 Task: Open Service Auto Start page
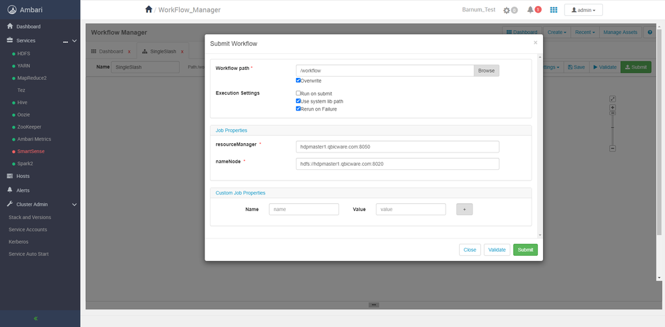click(29, 254)
